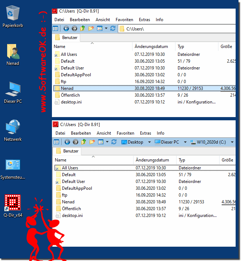Select the Systemsteuerung desktop icon
Image resolution: width=241 pixels, height=261 pixels.
[13, 169]
